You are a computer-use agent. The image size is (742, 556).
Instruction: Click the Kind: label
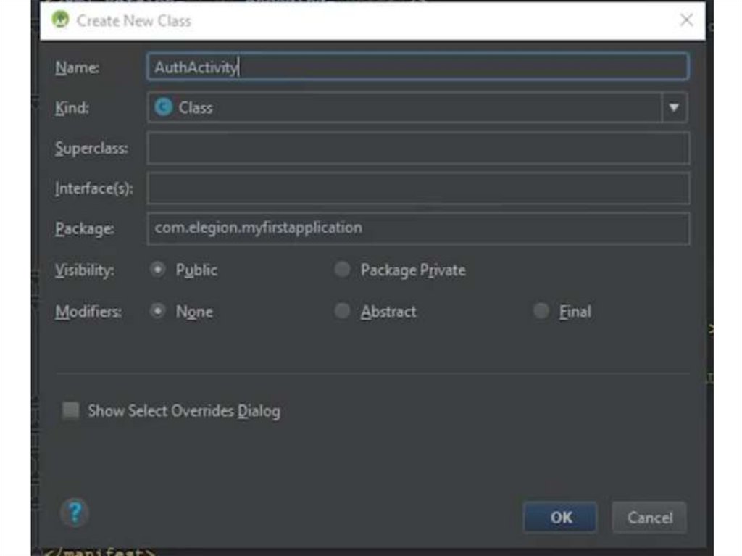tap(72, 108)
